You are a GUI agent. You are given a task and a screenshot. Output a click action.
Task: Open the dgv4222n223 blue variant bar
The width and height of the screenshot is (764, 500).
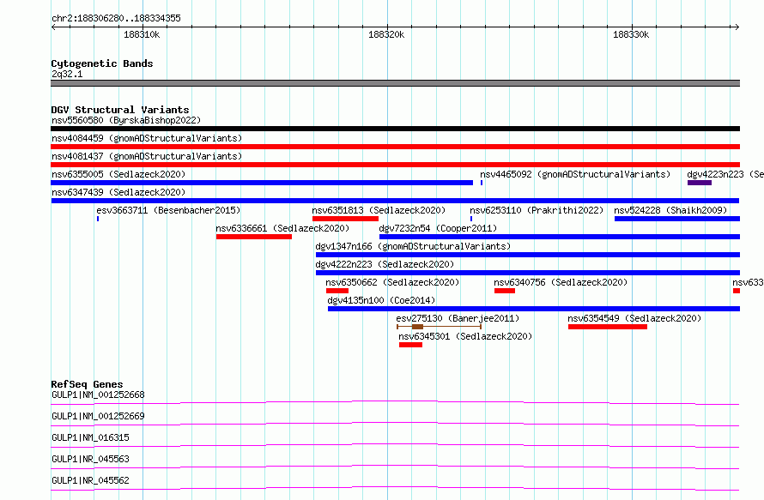point(528,273)
